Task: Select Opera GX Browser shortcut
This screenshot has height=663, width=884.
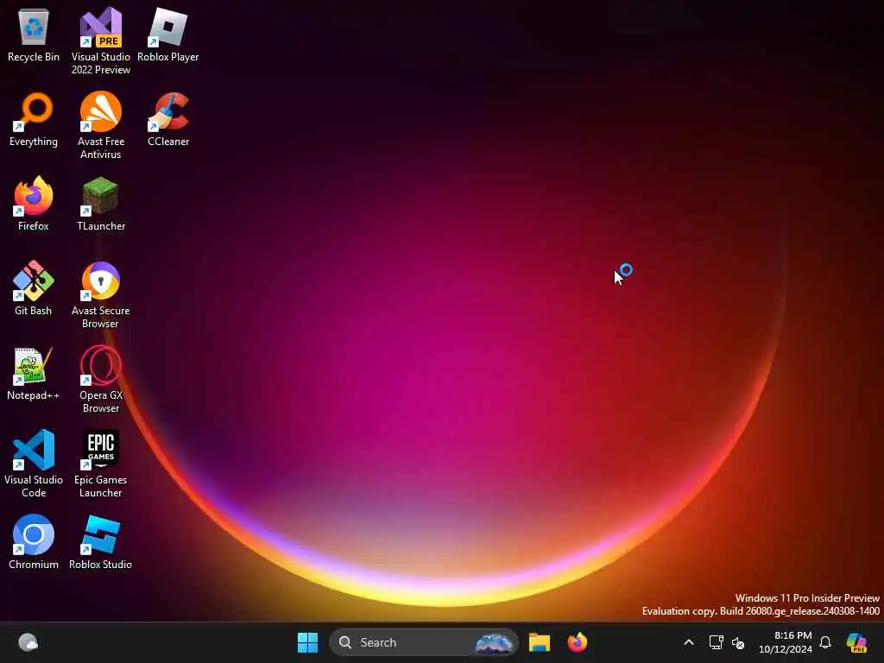Action: click(100, 379)
